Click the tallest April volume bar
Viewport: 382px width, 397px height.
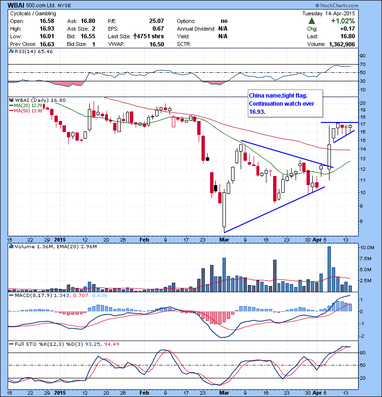click(329, 269)
